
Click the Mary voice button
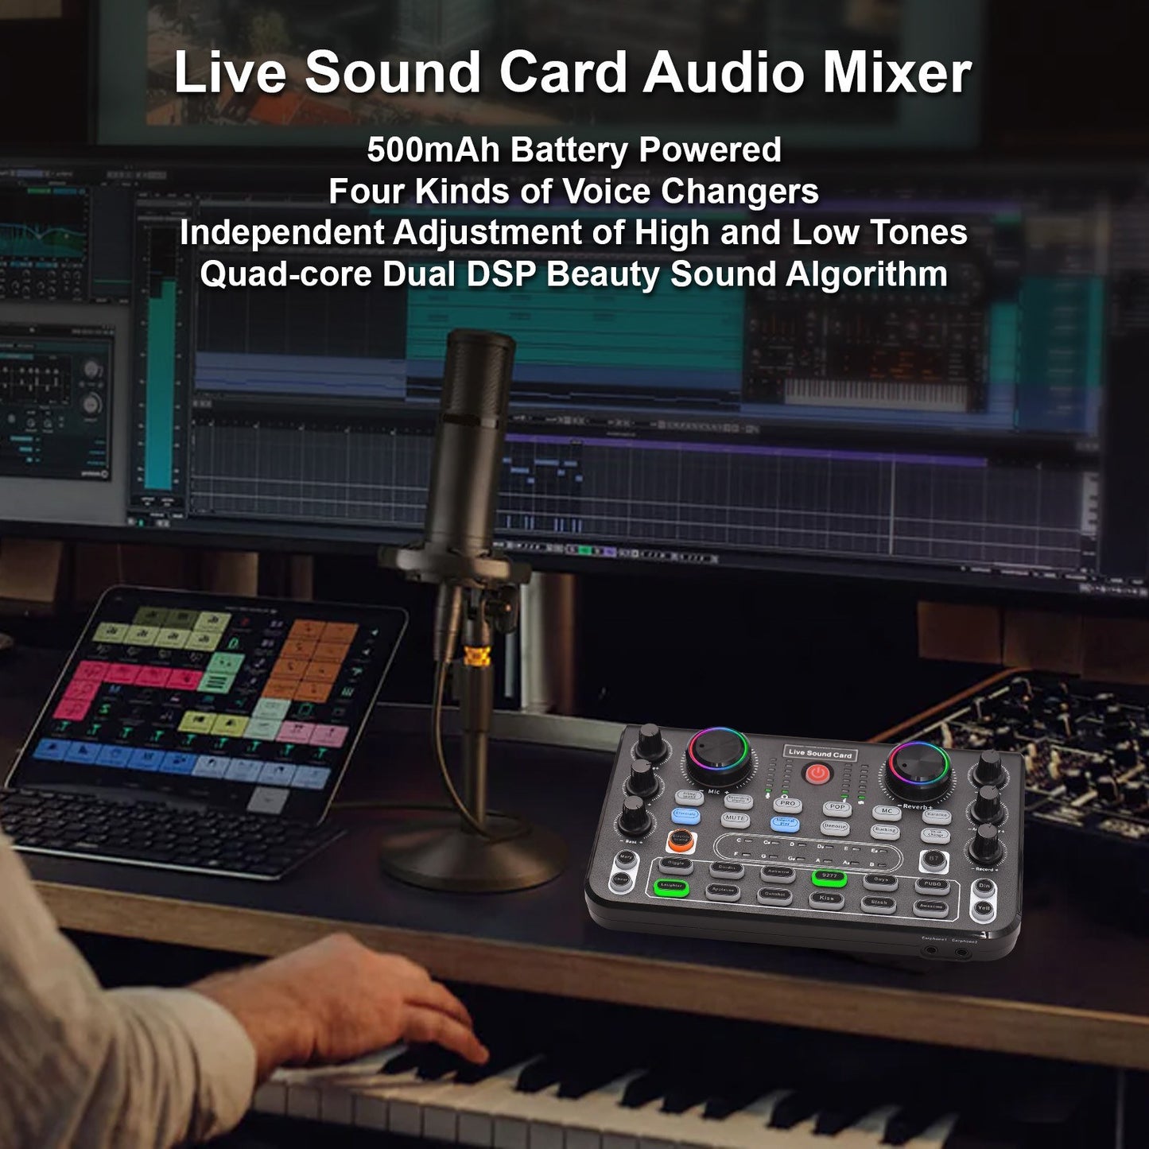pyautogui.click(x=626, y=859)
